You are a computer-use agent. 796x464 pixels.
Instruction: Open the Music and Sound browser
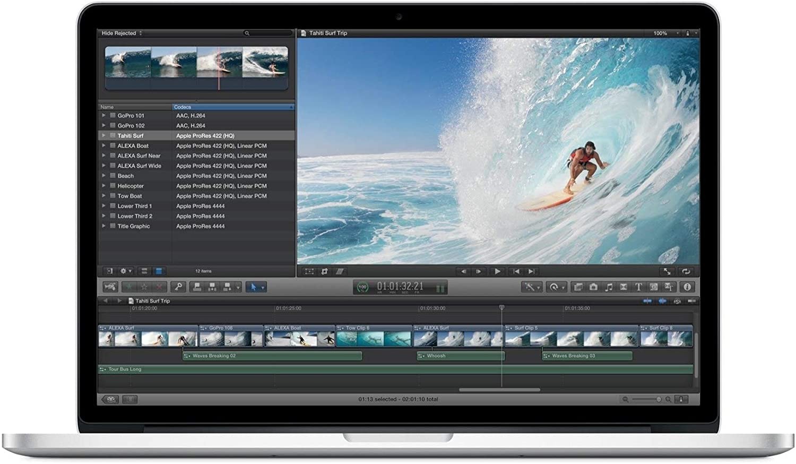tap(609, 287)
